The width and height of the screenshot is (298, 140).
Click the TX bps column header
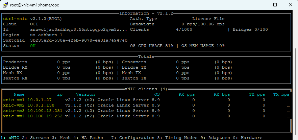click(x=281, y=94)
